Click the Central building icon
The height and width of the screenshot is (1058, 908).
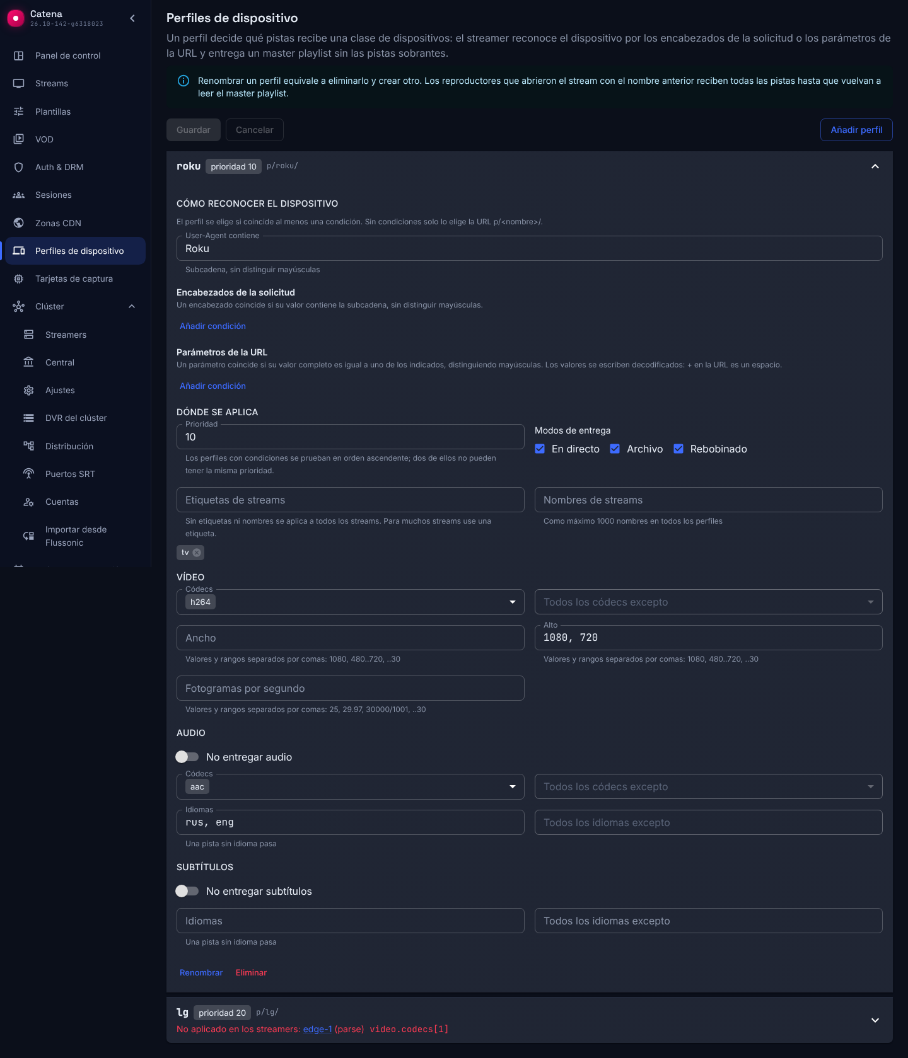(29, 362)
